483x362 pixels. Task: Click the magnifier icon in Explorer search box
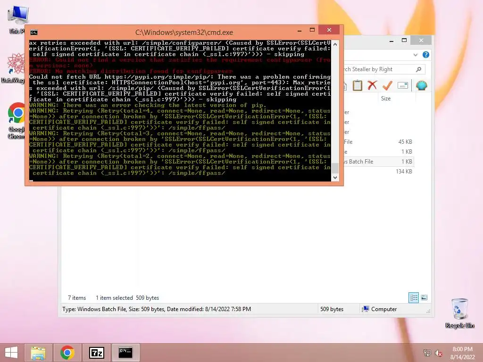click(418, 69)
